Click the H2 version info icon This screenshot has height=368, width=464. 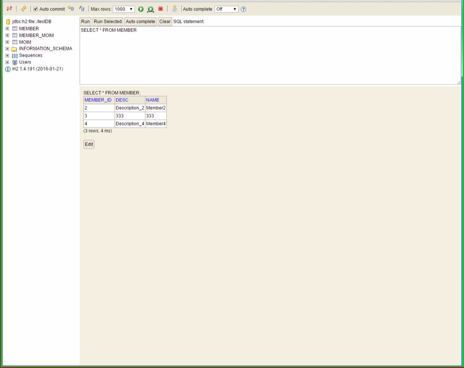click(8, 69)
